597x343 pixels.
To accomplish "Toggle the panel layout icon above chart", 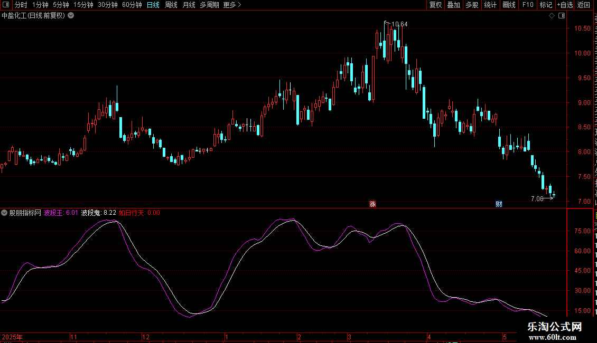I will [x=562, y=16].
